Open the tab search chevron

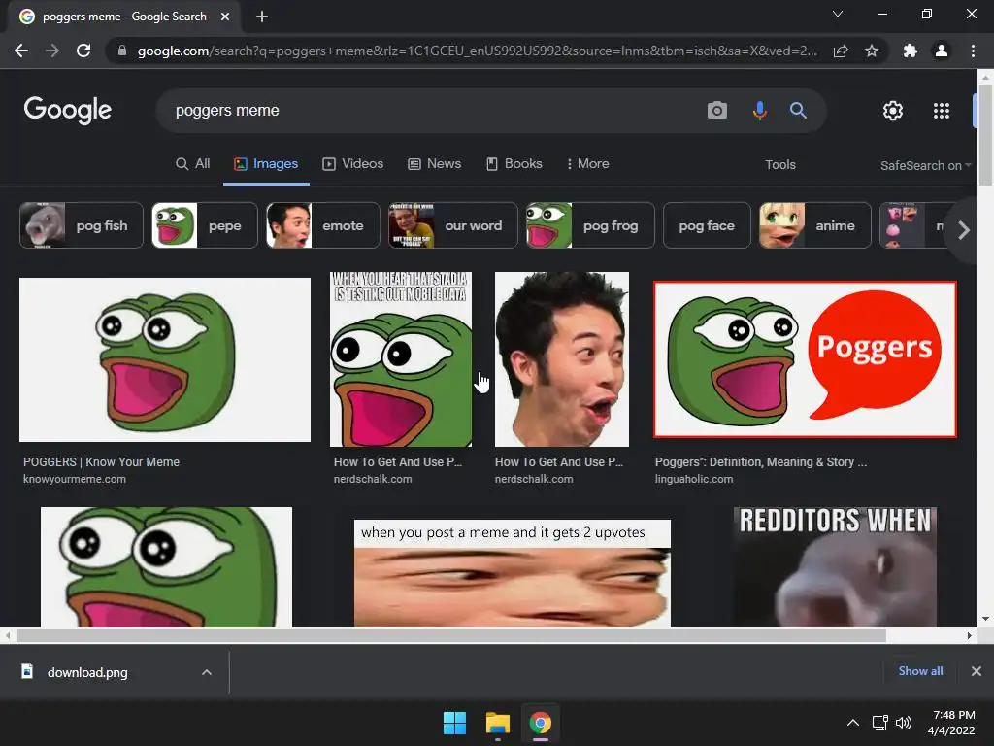(838, 14)
